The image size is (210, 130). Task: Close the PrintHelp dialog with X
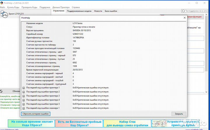[185, 18]
